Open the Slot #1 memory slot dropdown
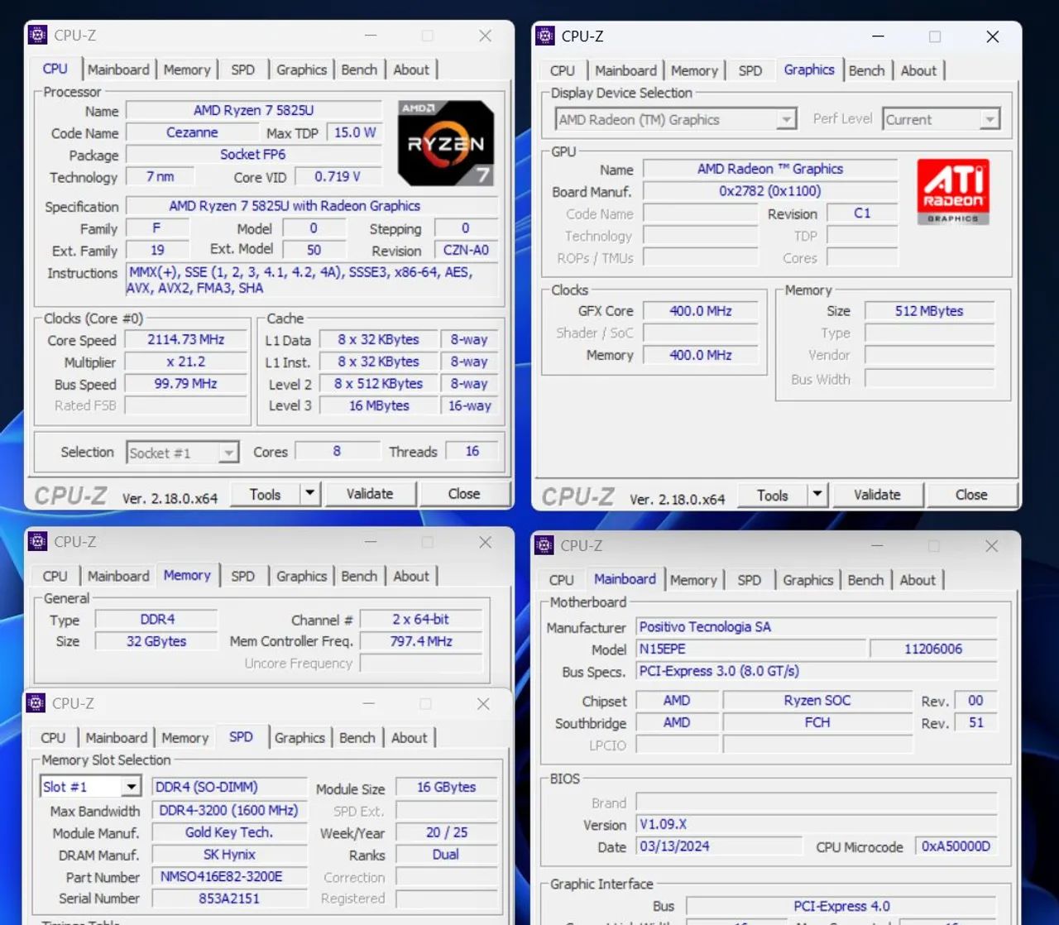Screen dimensions: 1059x925 coord(132,786)
